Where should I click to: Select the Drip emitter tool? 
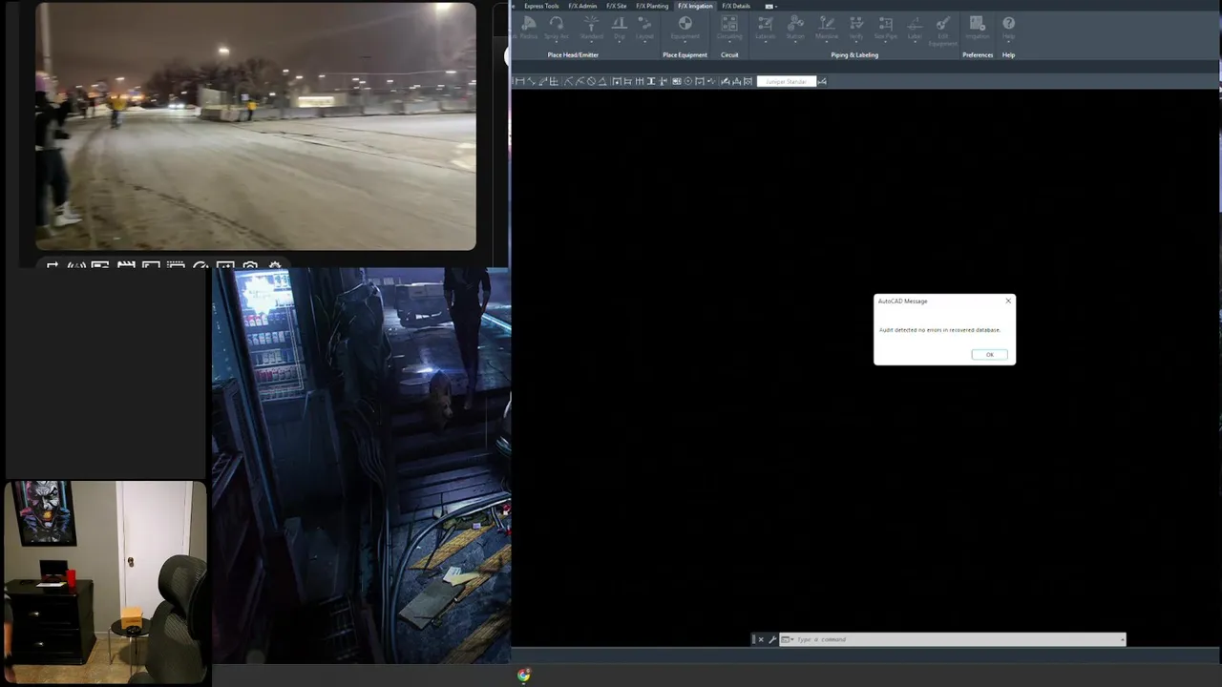pos(620,28)
